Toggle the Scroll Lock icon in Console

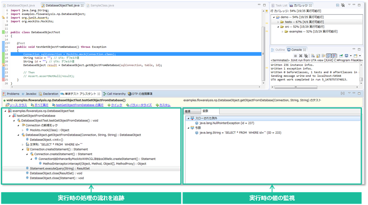[x=318, y=56]
